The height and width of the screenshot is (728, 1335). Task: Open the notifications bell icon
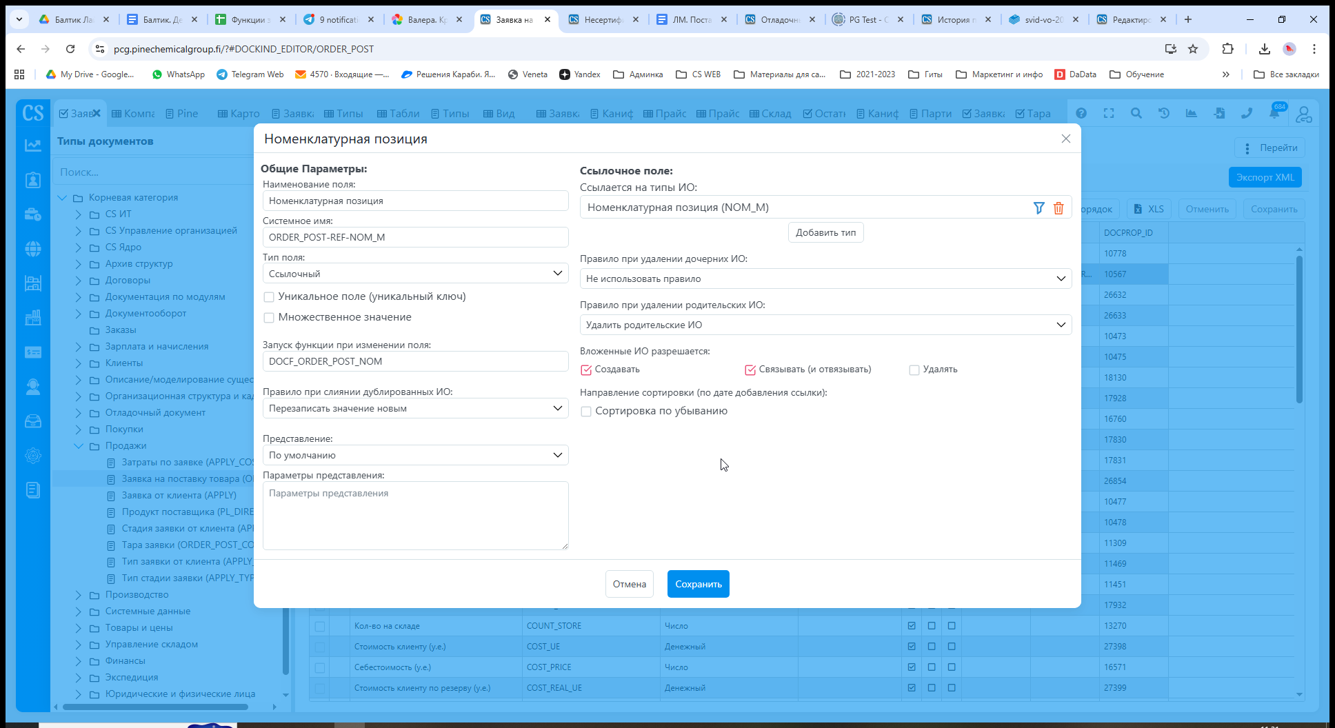[1274, 114]
